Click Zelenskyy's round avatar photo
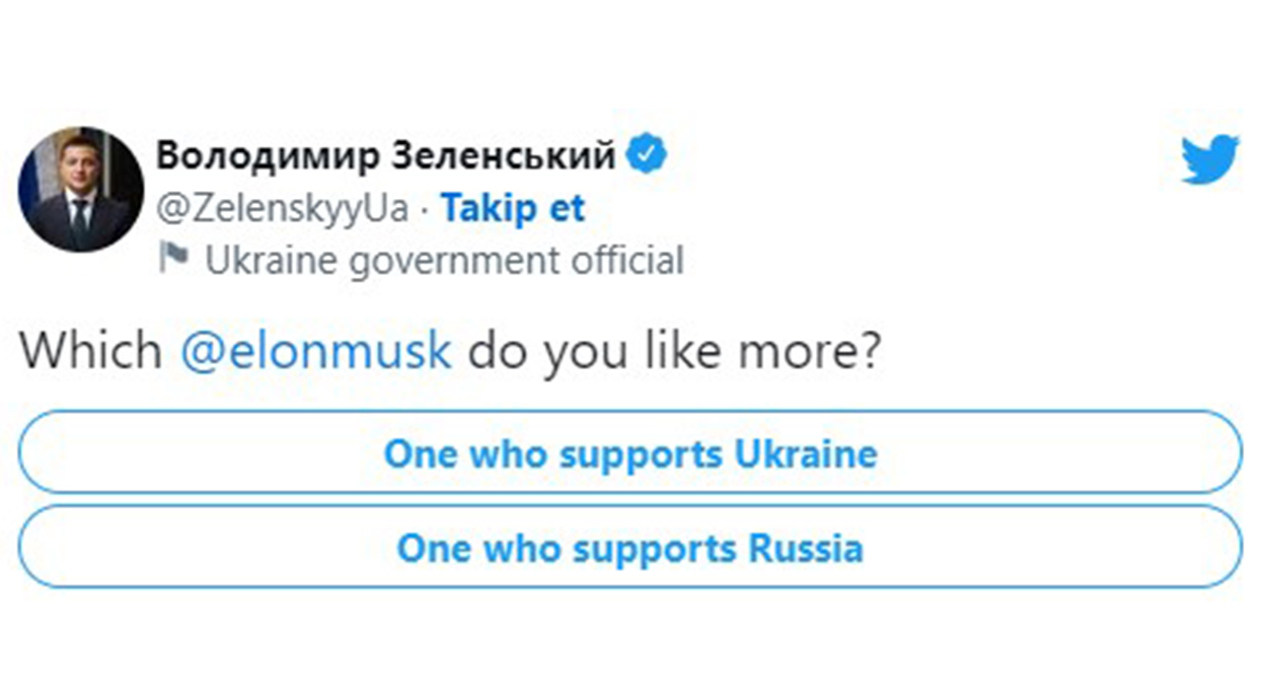Image resolution: width=1263 pixels, height=694 pixels. pos(81,189)
